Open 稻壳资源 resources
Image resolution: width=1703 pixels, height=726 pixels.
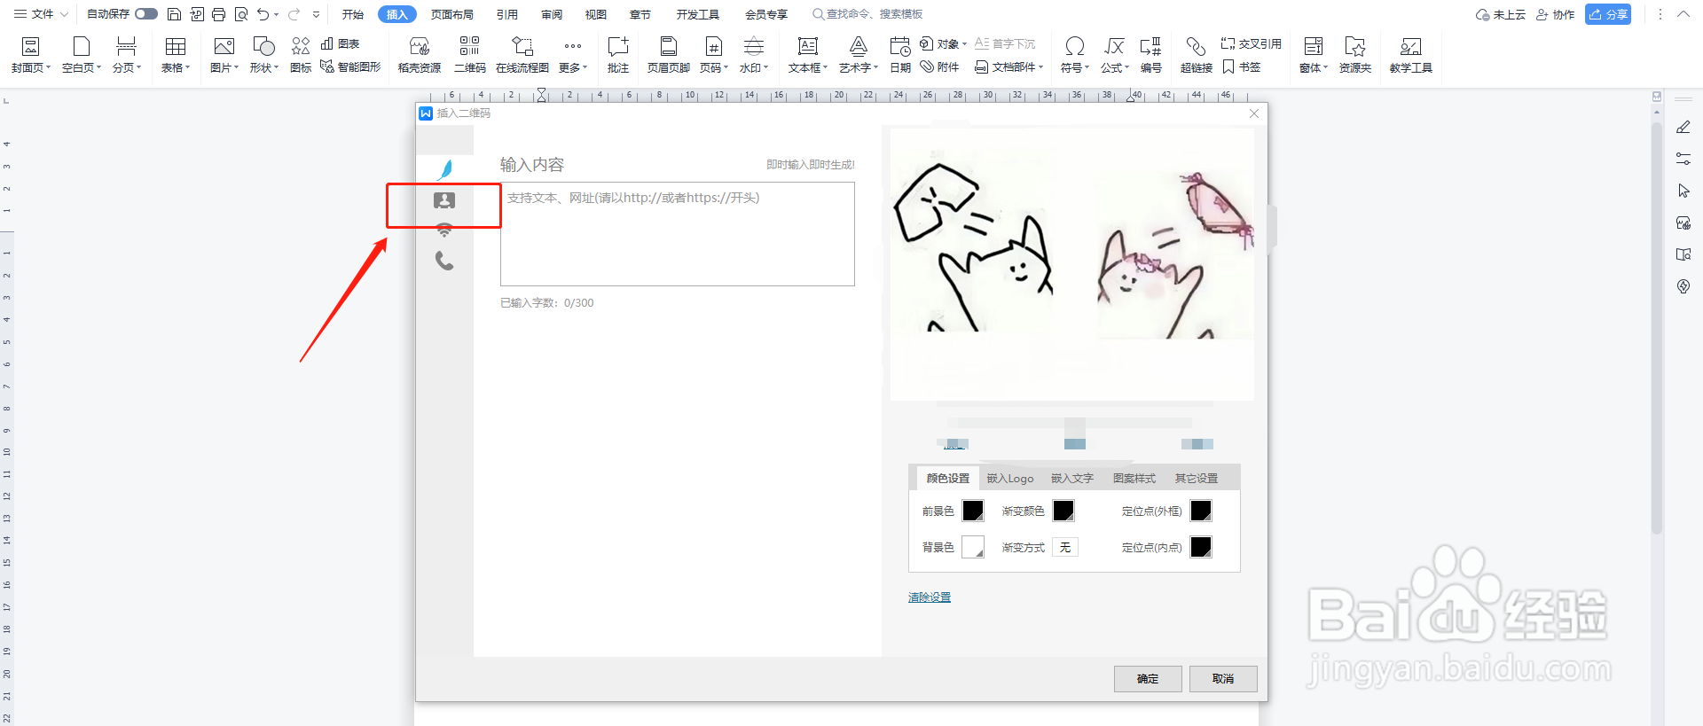tap(420, 55)
